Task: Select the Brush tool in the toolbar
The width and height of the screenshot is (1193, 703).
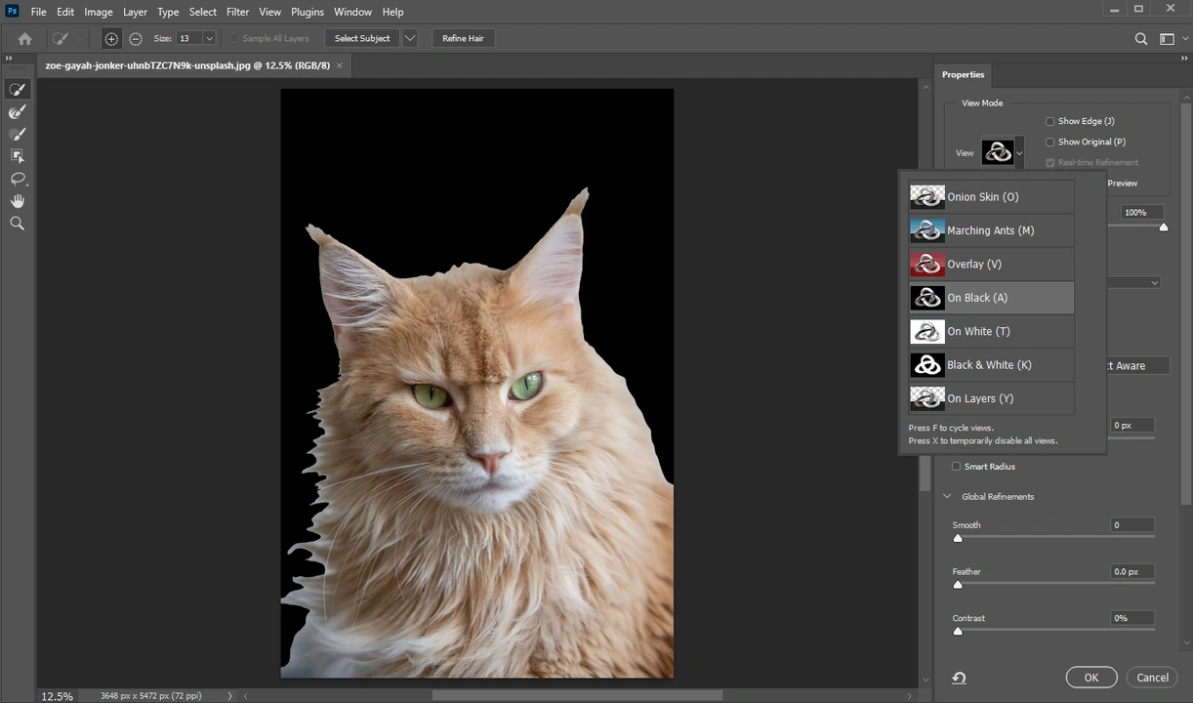Action: coord(17,134)
